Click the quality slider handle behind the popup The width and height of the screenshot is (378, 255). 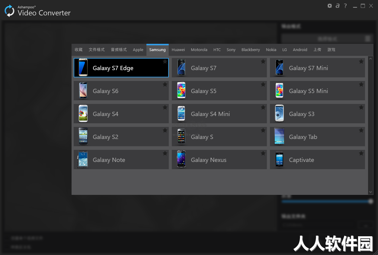click(371, 202)
